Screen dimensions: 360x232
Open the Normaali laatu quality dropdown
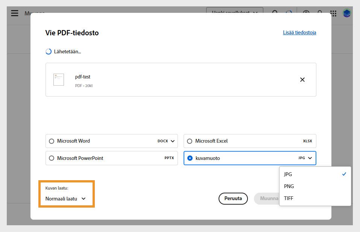click(x=66, y=199)
